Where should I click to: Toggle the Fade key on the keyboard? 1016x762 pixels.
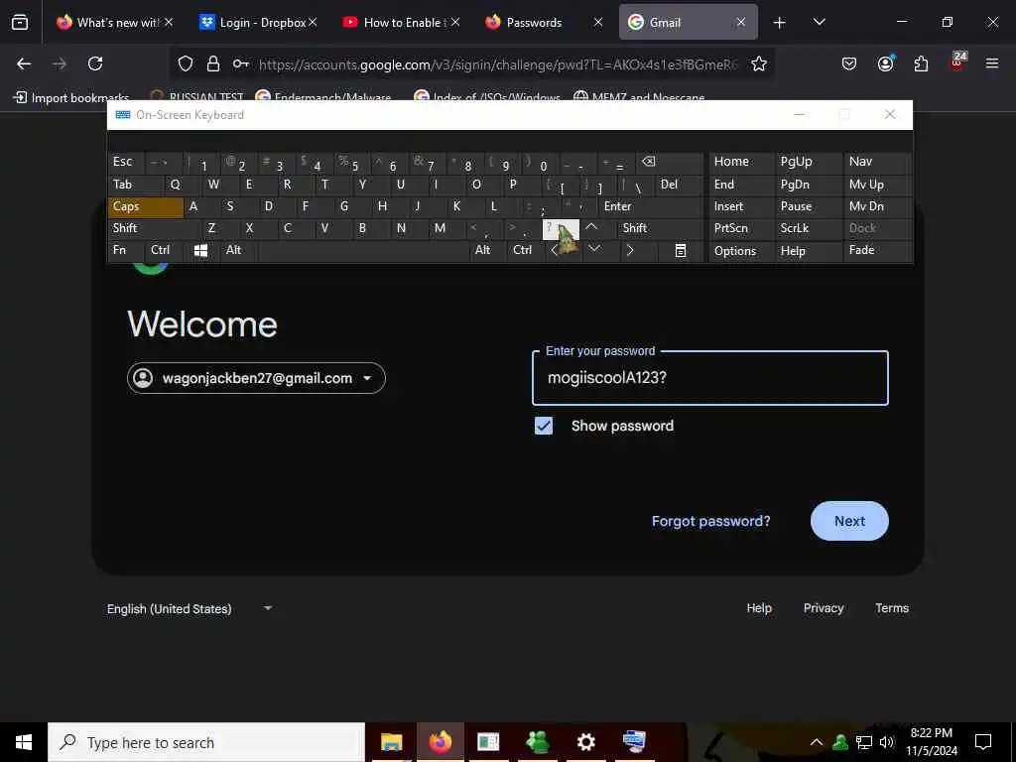point(877,251)
